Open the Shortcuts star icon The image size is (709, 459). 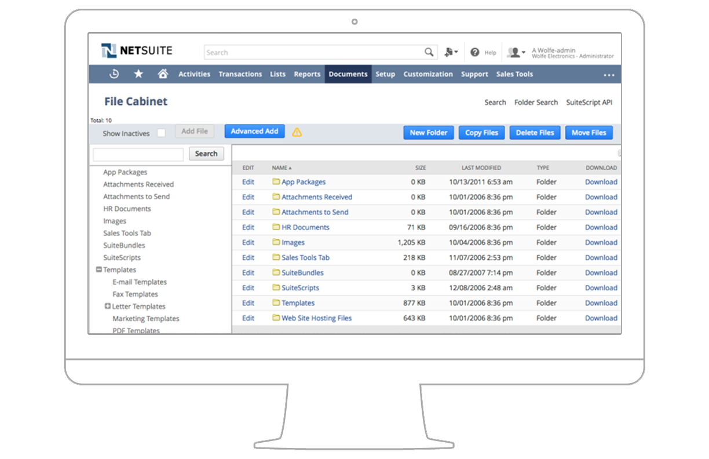(138, 74)
